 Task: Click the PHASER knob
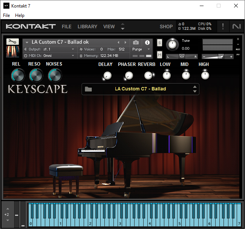[x=129, y=76]
